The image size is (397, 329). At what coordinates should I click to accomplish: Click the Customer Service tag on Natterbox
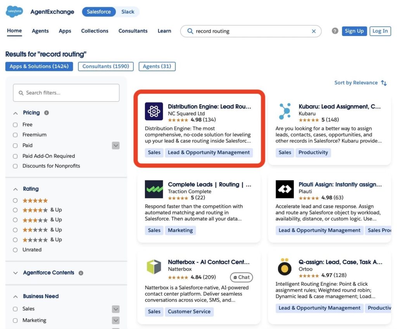point(189,312)
